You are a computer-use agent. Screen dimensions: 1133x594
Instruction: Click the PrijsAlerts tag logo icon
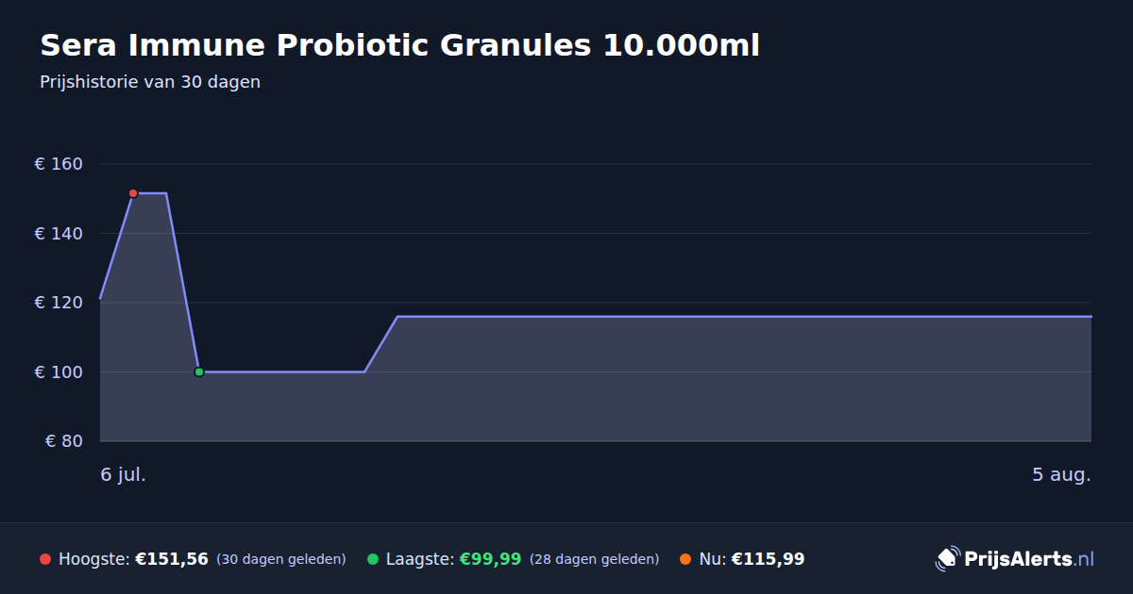[x=947, y=559]
